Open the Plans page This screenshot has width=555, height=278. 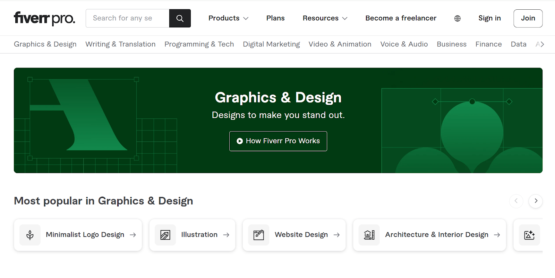pos(275,18)
